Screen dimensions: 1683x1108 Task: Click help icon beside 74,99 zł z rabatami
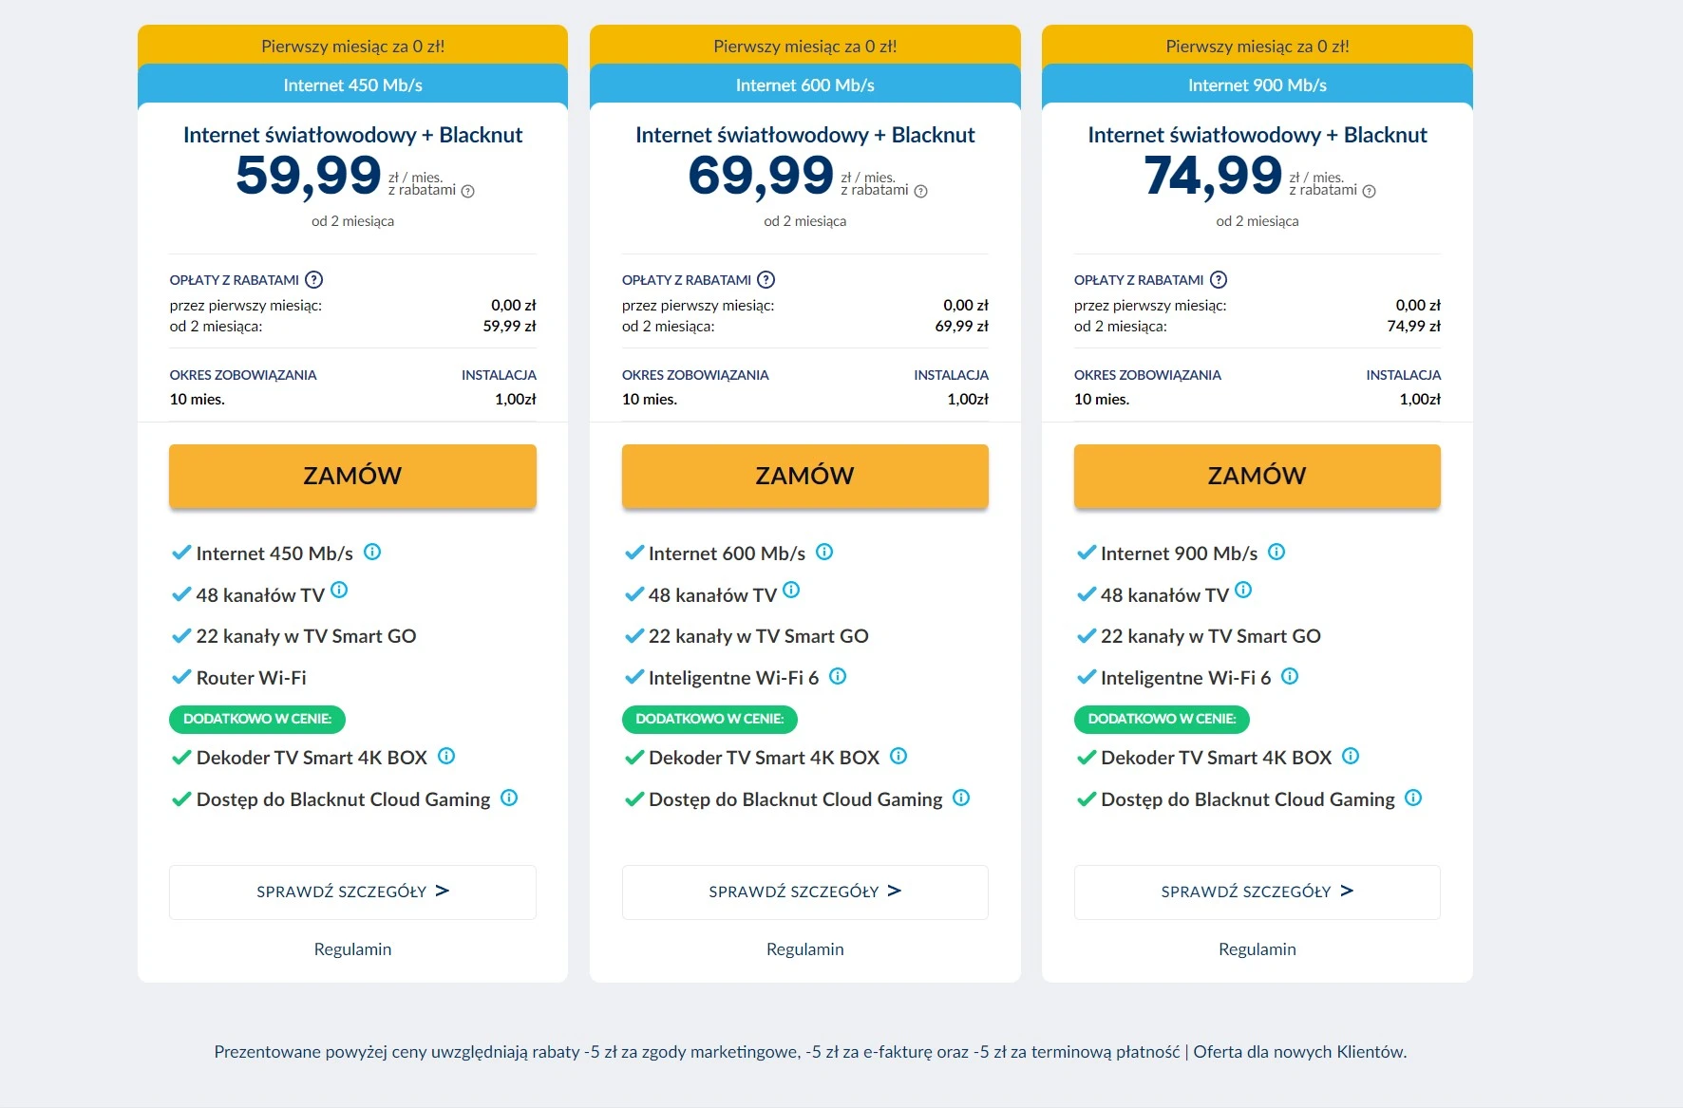pyautogui.click(x=1369, y=191)
